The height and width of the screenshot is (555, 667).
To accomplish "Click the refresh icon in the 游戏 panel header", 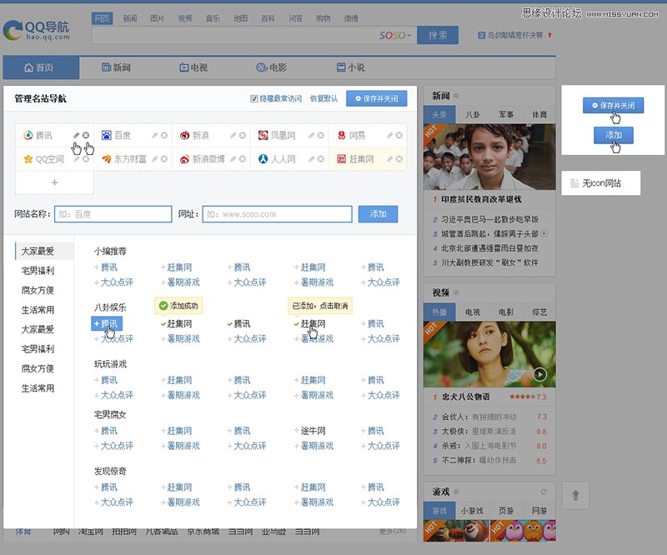I will coord(544,492).
